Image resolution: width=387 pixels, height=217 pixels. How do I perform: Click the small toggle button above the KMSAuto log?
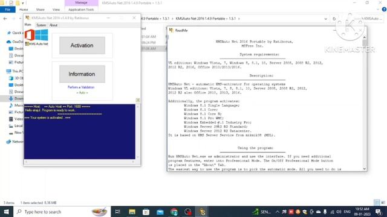coord(138,100)
